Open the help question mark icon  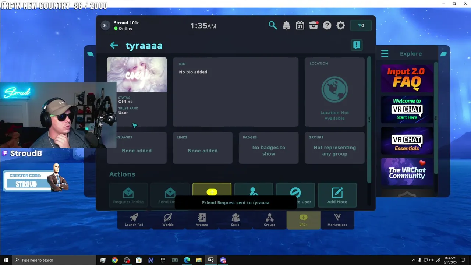[x=327, y=25]
